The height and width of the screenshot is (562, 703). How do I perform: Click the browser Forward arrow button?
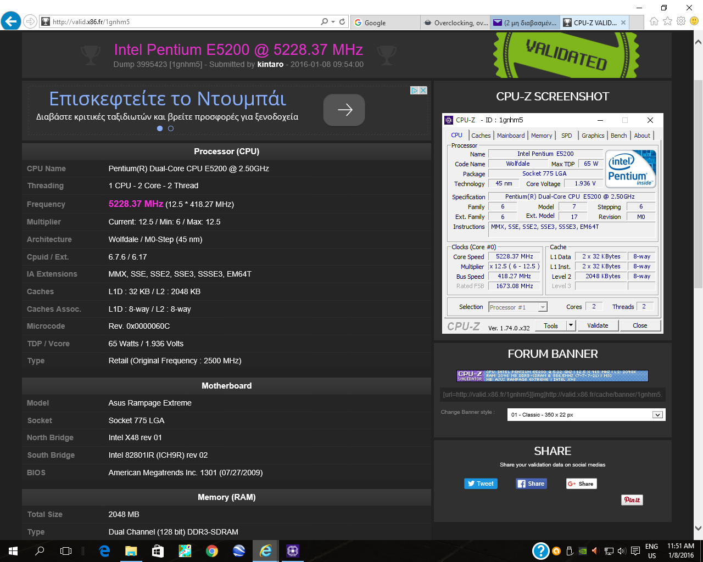click(30, 22)
